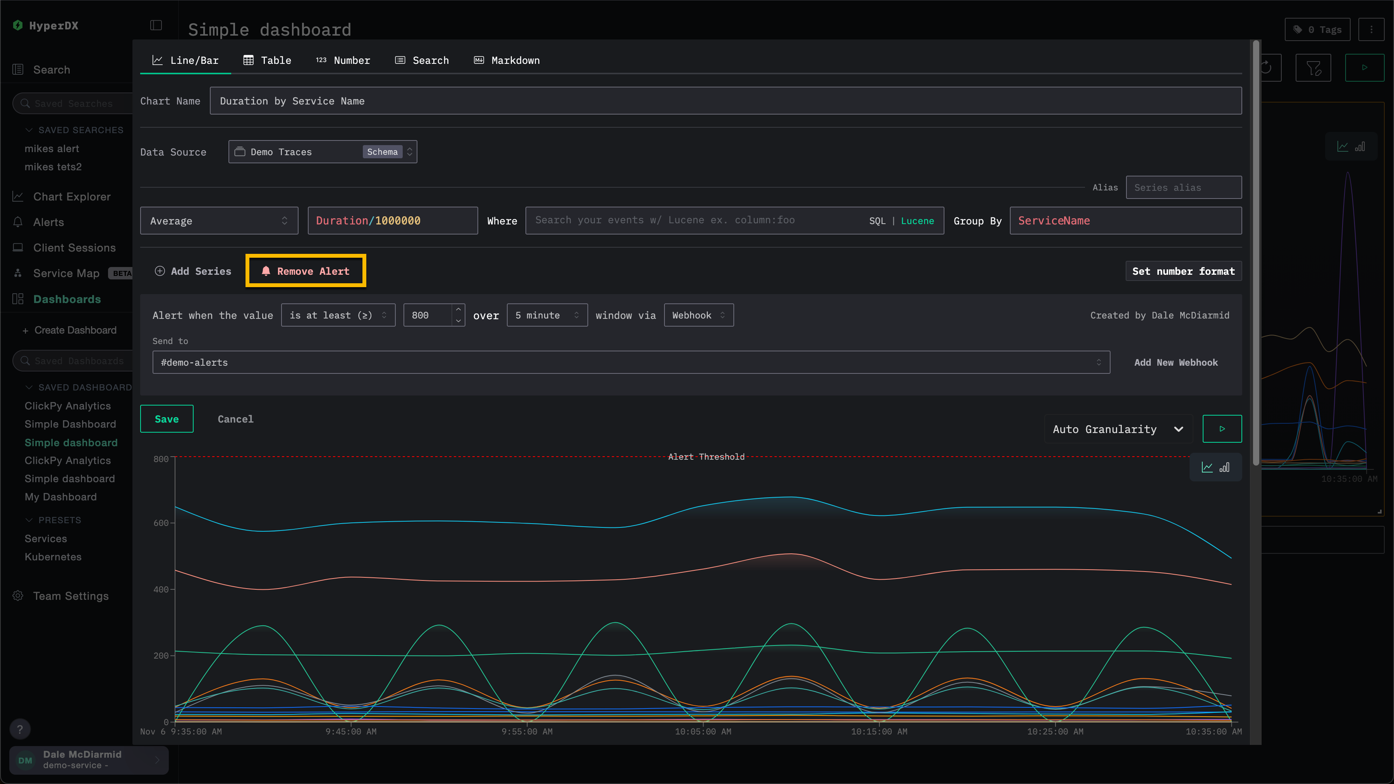The image size is (1394, 784).
Task: Switch query language to SQL
Action: [x=877, y=221]
